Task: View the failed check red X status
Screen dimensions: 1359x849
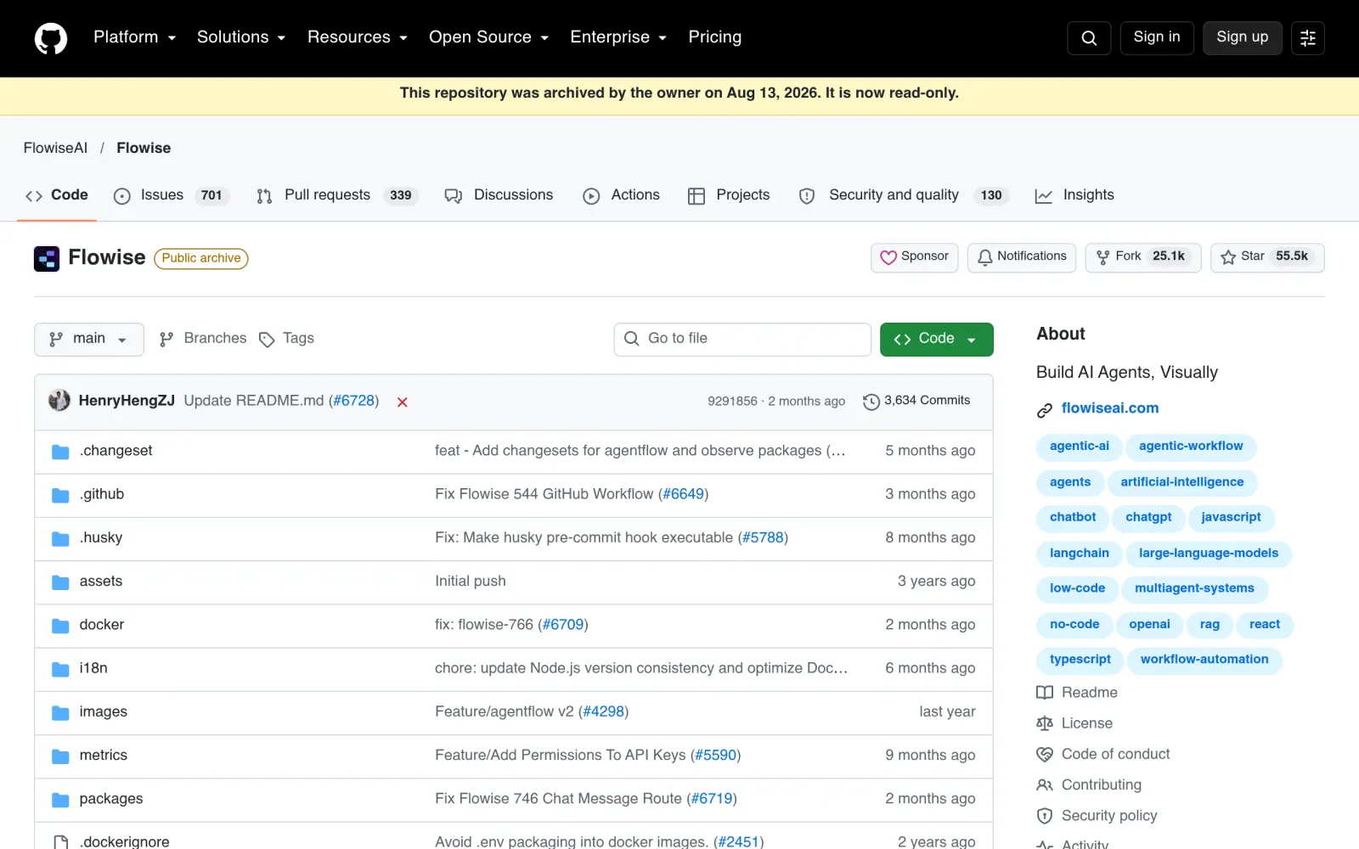Action: [403, 402]
